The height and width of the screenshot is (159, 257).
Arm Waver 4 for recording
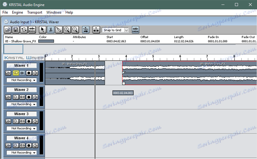[29, 145]
